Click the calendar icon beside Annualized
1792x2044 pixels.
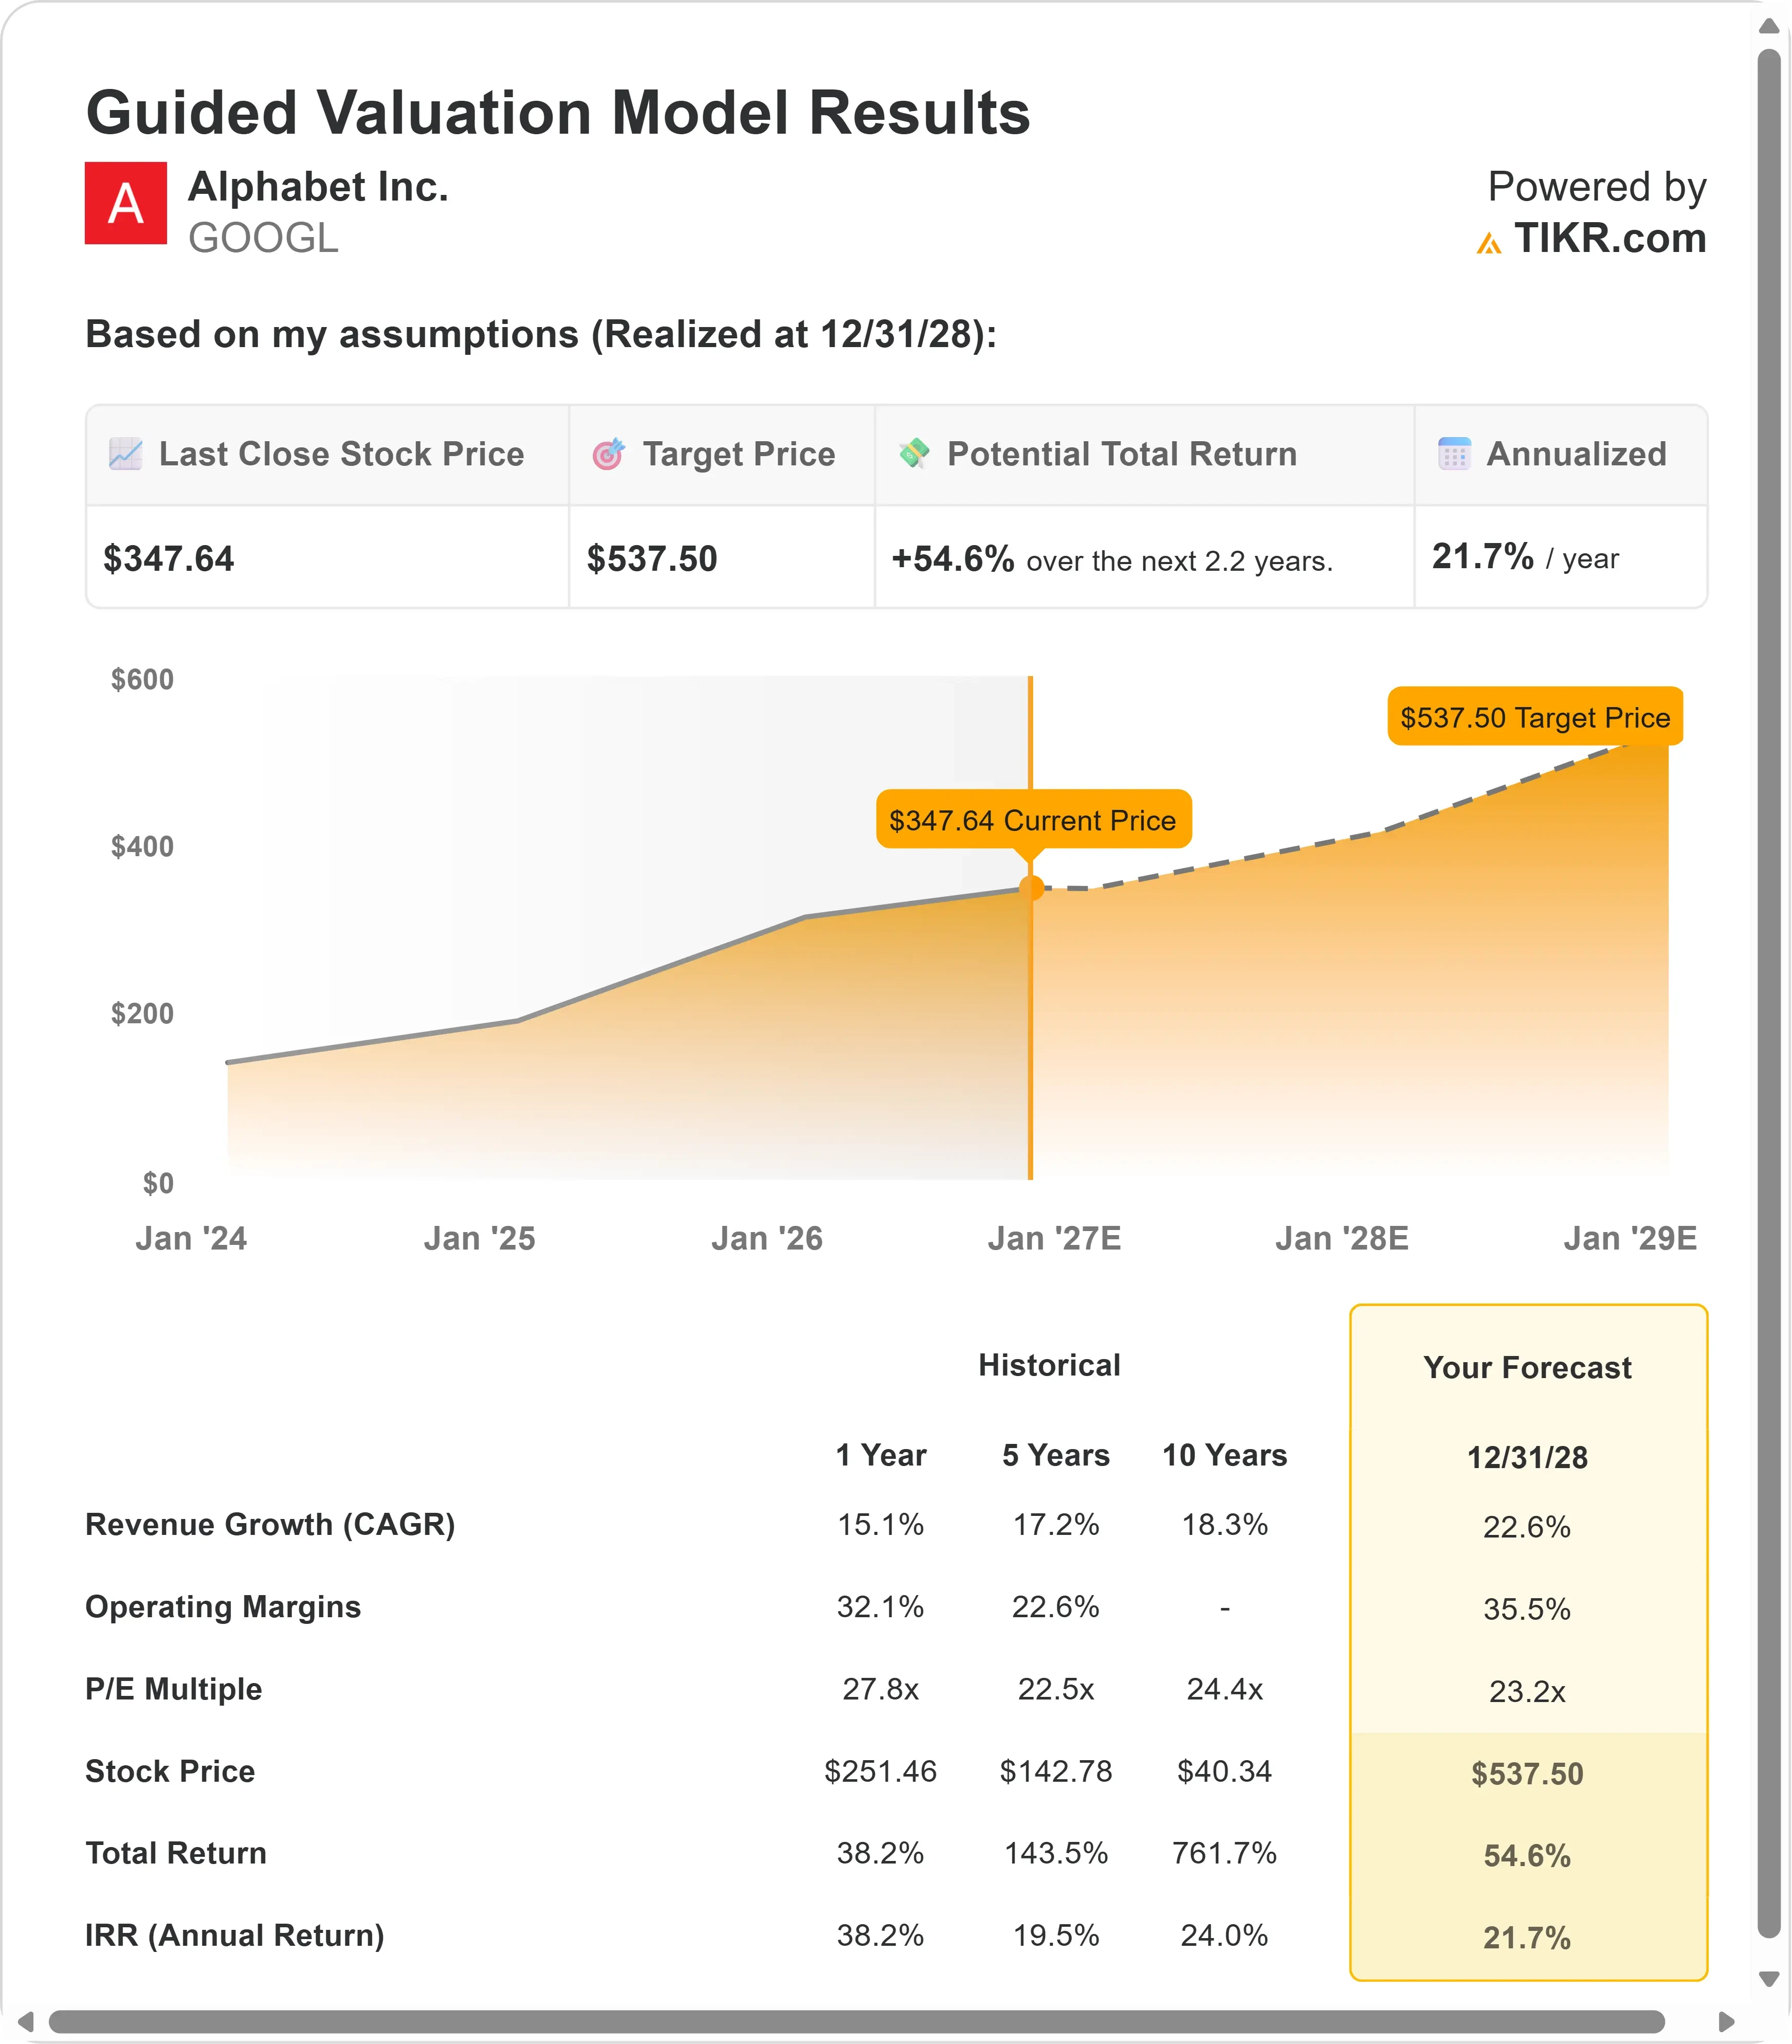click(1454, 454)
